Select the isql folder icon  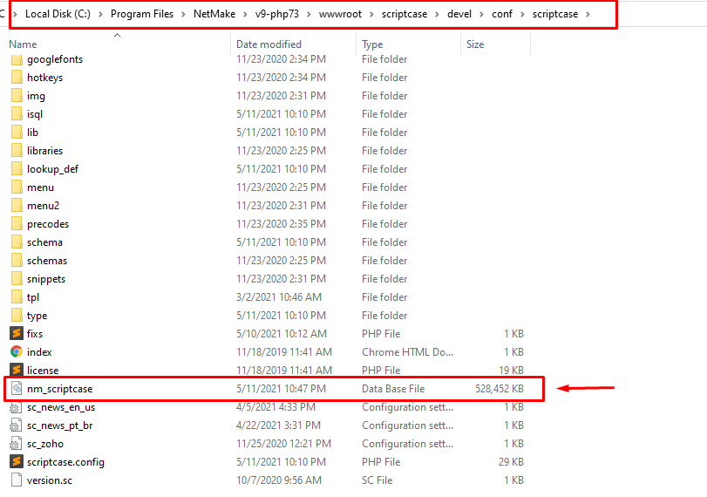pos(17,113)
